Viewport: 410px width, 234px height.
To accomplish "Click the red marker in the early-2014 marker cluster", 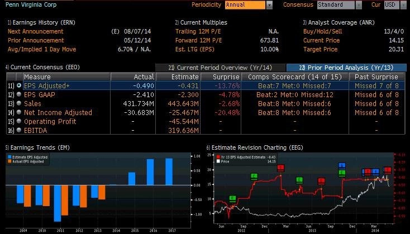I will point(368,172).
